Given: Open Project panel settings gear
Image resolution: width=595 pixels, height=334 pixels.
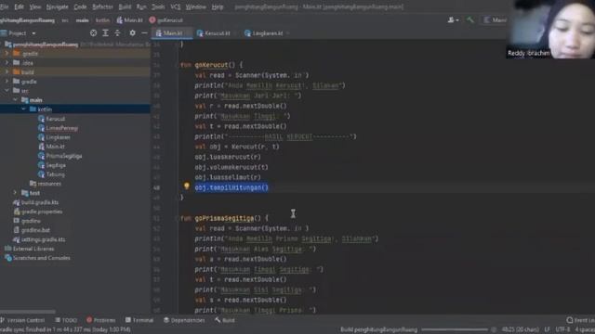Looking at the screenshot, I should pos(132,33).
